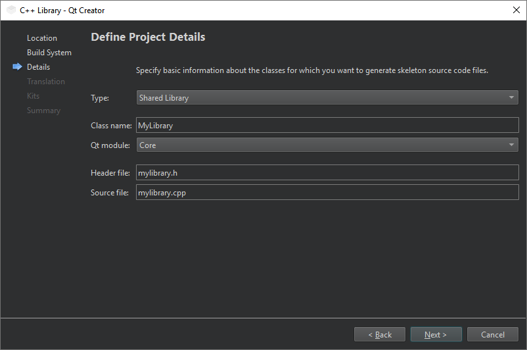Click the Summary step in sidebar

click(x=43, y=111)
